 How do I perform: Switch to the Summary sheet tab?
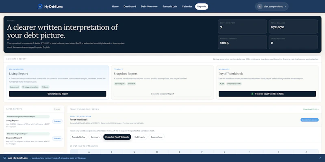click(95, 137)
